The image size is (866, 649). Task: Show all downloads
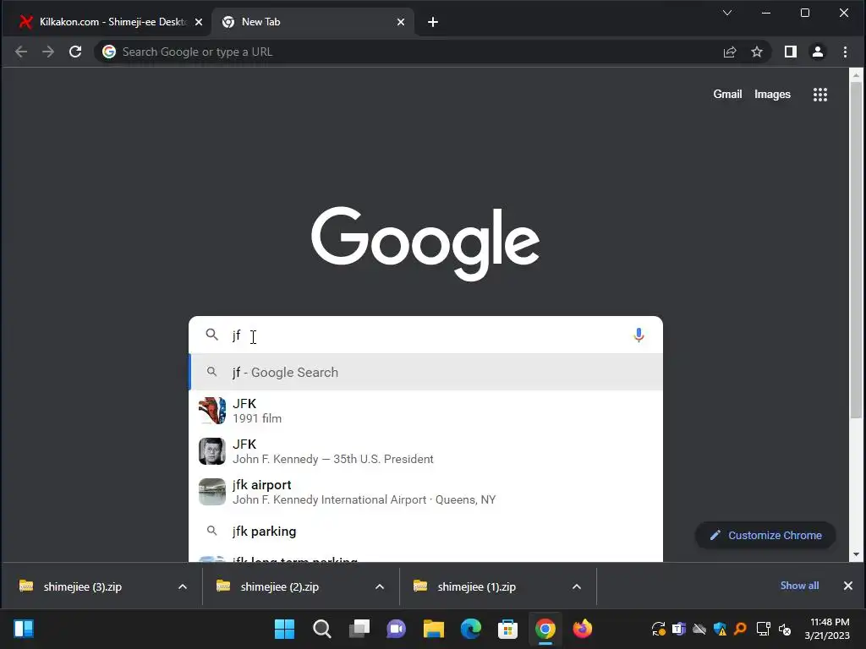coord(799,586)
